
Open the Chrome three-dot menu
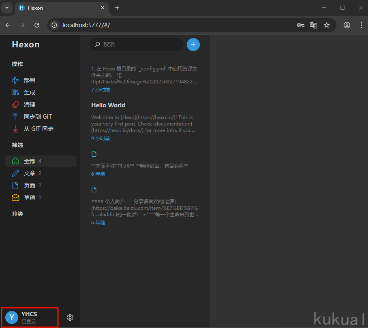[x=362, y=25]
